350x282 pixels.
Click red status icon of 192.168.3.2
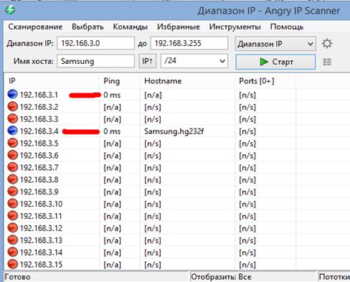pyautogui.click(x=12, y=106)
